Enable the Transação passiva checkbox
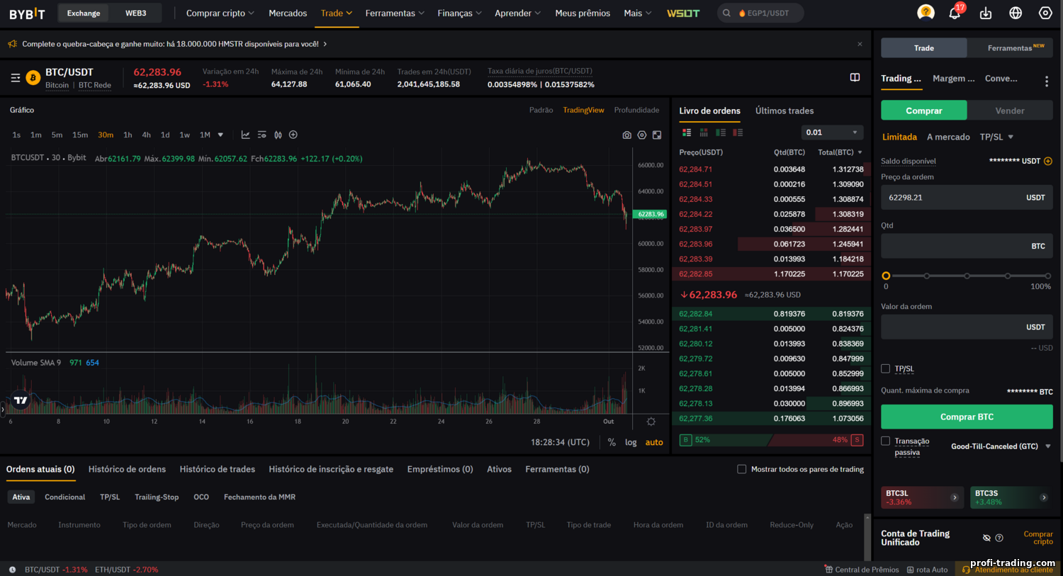Viewport: 1063px width, 576px height. pos(885,441)
